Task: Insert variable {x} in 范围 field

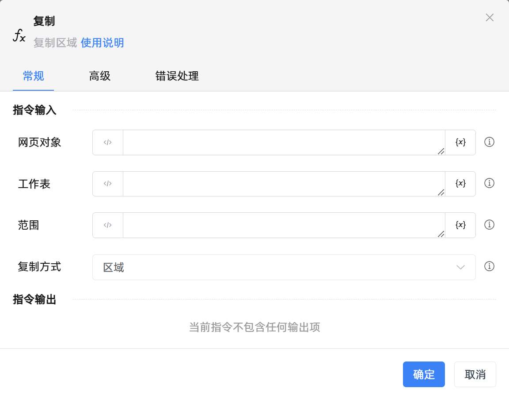Action: [460, 225]
